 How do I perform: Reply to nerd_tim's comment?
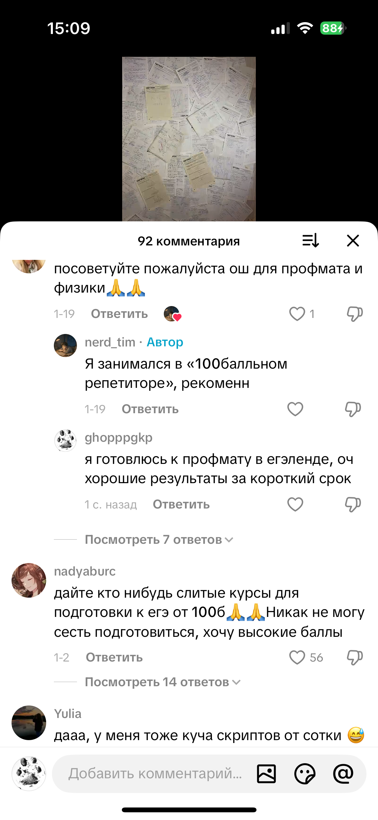(x=150, y=409)
